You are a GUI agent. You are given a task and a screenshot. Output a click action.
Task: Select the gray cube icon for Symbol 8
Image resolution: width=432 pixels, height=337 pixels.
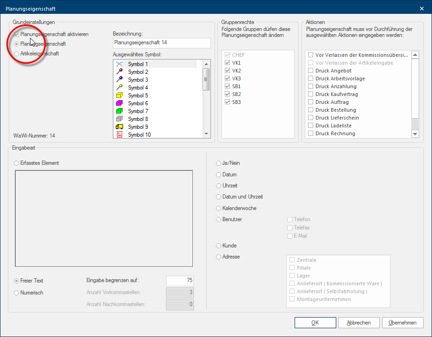click(120, 119)
